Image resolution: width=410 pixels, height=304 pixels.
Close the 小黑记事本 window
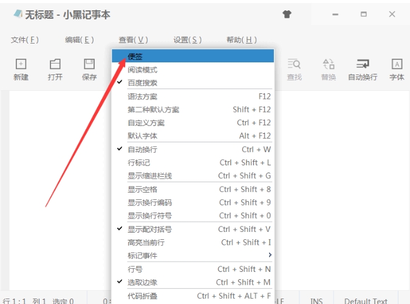click(392, 15)
